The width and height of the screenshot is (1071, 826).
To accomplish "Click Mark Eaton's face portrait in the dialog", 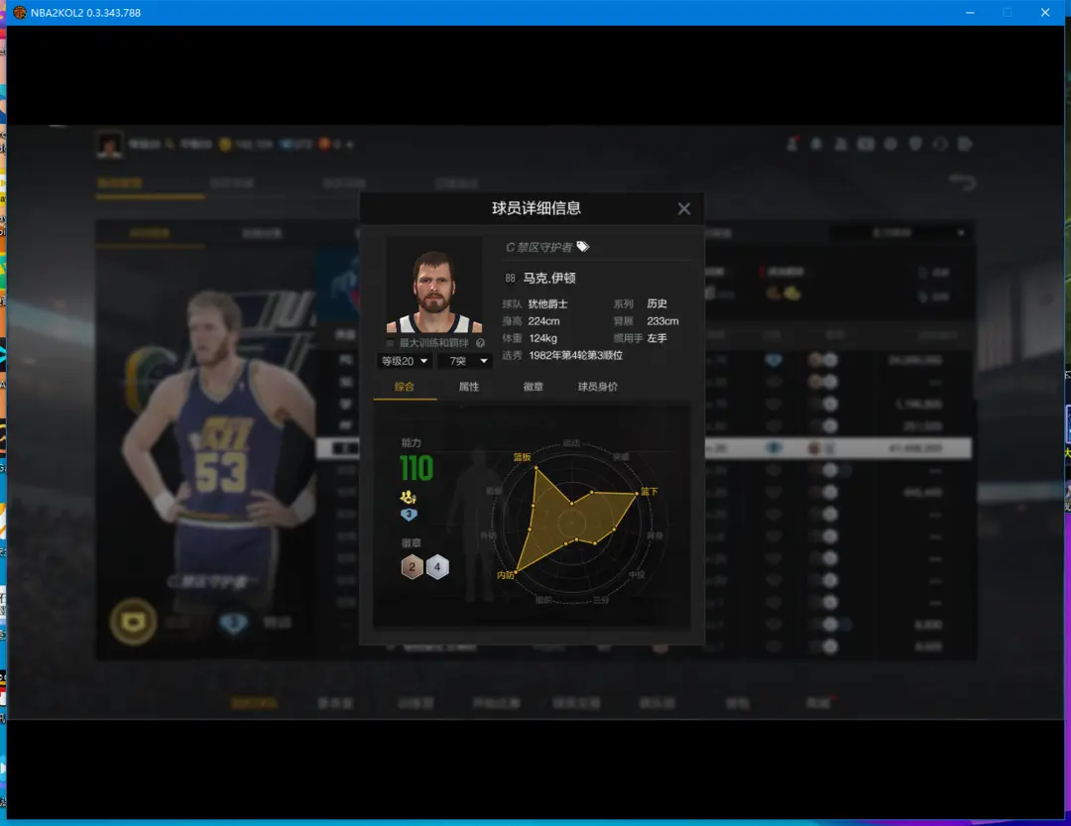I will tap(434, 285).
